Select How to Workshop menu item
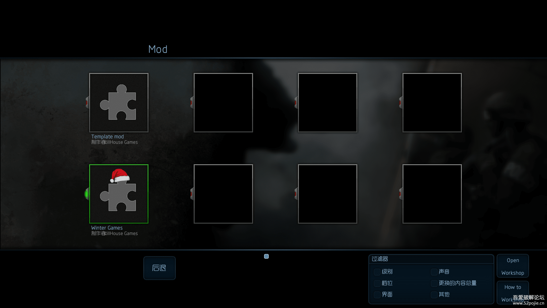 click(x=513, y=293)
